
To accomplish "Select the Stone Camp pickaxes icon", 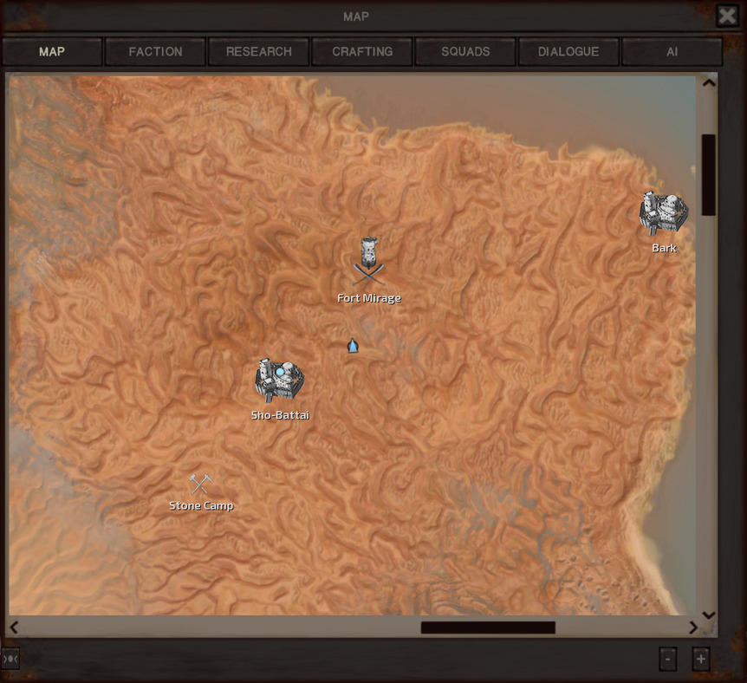I will pos(200,484).
